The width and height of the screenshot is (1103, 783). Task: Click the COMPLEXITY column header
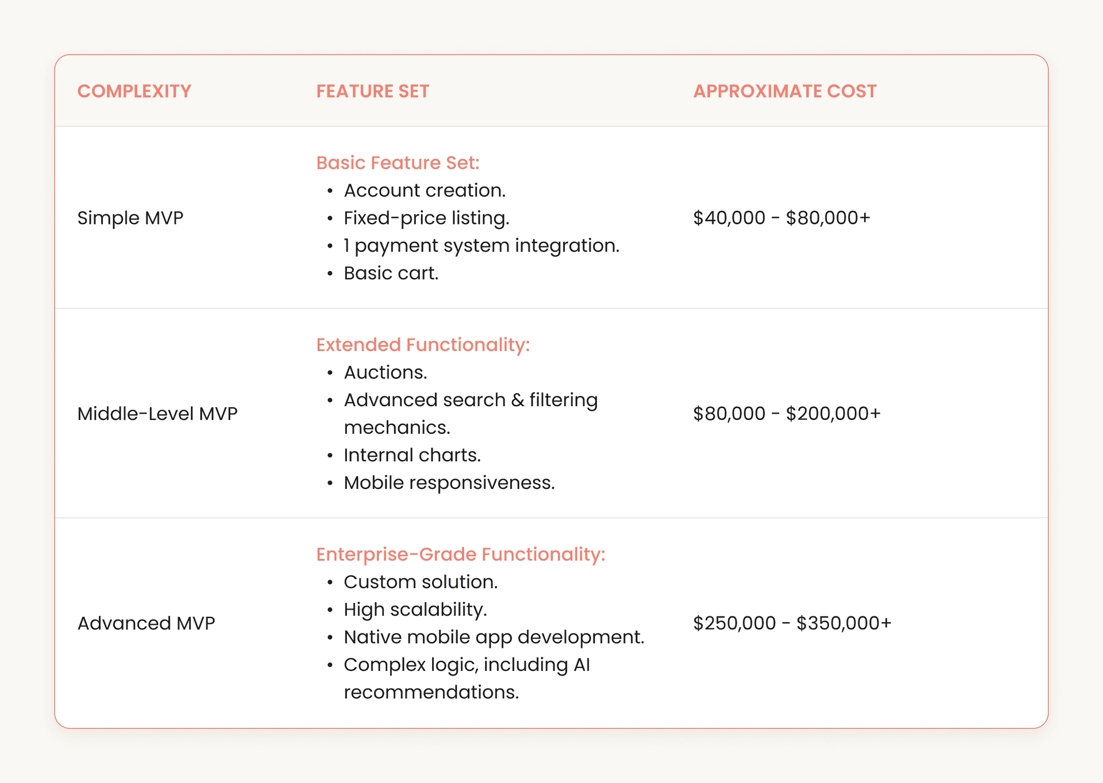[x=134, y=91]
